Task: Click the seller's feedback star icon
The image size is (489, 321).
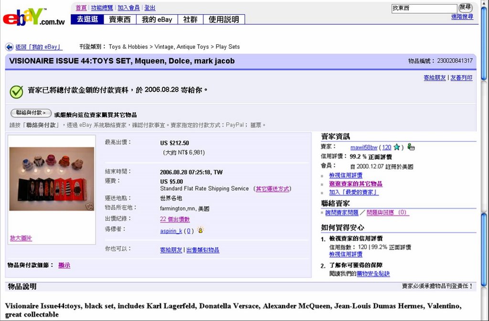Action: [397, 147]
